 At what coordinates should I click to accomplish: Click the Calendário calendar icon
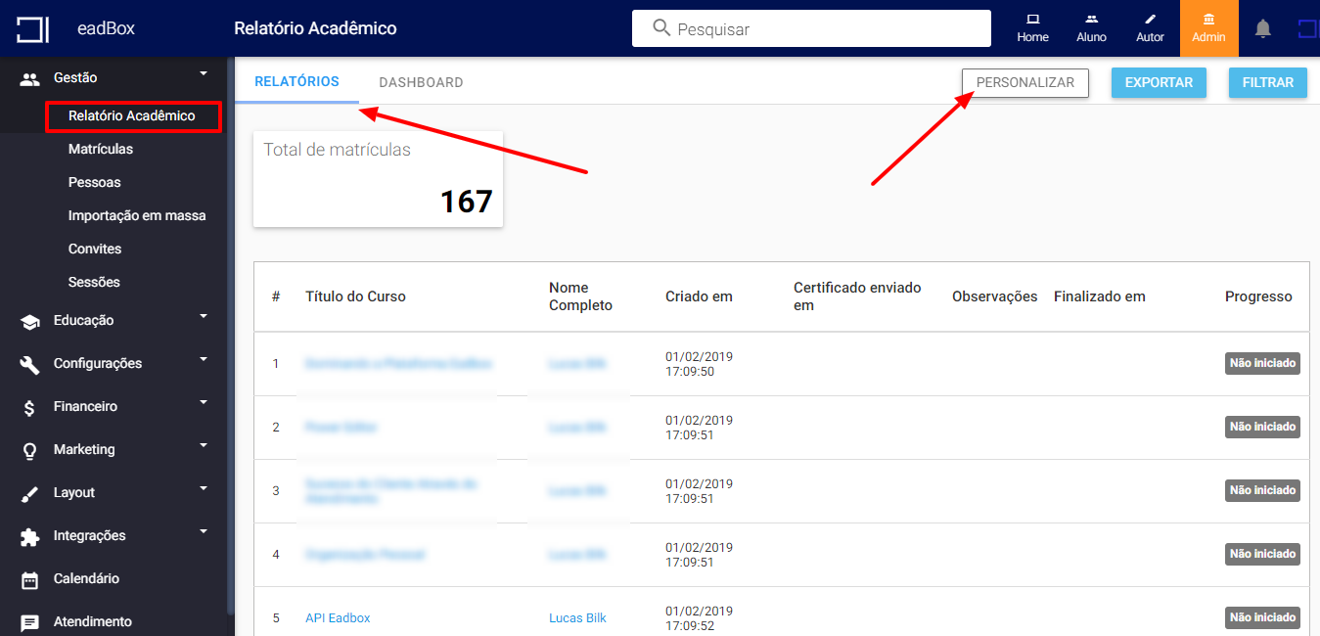pyautogui.click(x=30, y=579)
